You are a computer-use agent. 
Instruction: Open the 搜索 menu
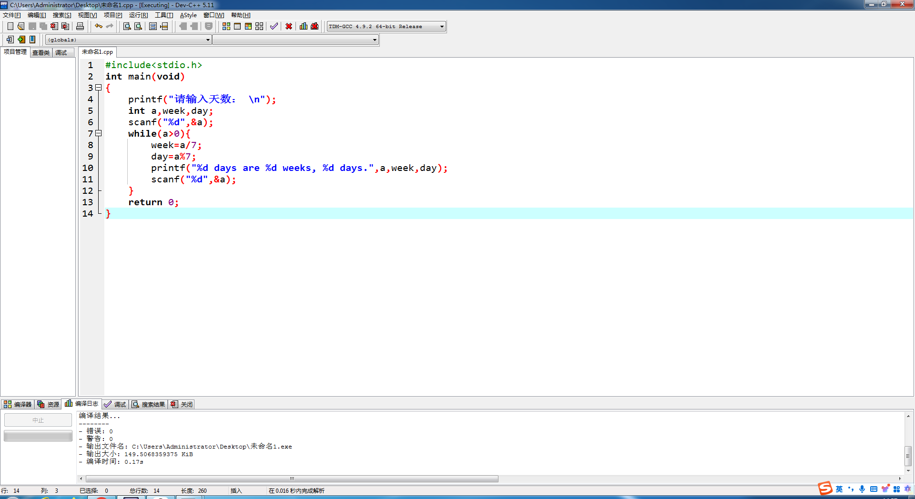tap(62, 15)
